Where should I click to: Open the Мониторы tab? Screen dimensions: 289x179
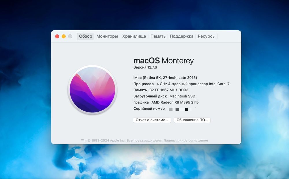click(107, 36)
